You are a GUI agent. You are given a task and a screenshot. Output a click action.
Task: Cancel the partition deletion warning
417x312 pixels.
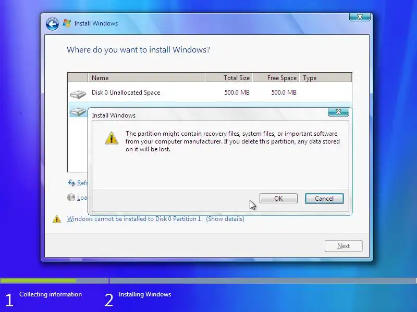tap(324, 199)
